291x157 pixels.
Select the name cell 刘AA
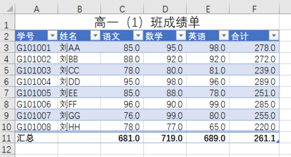click(79, 47)
